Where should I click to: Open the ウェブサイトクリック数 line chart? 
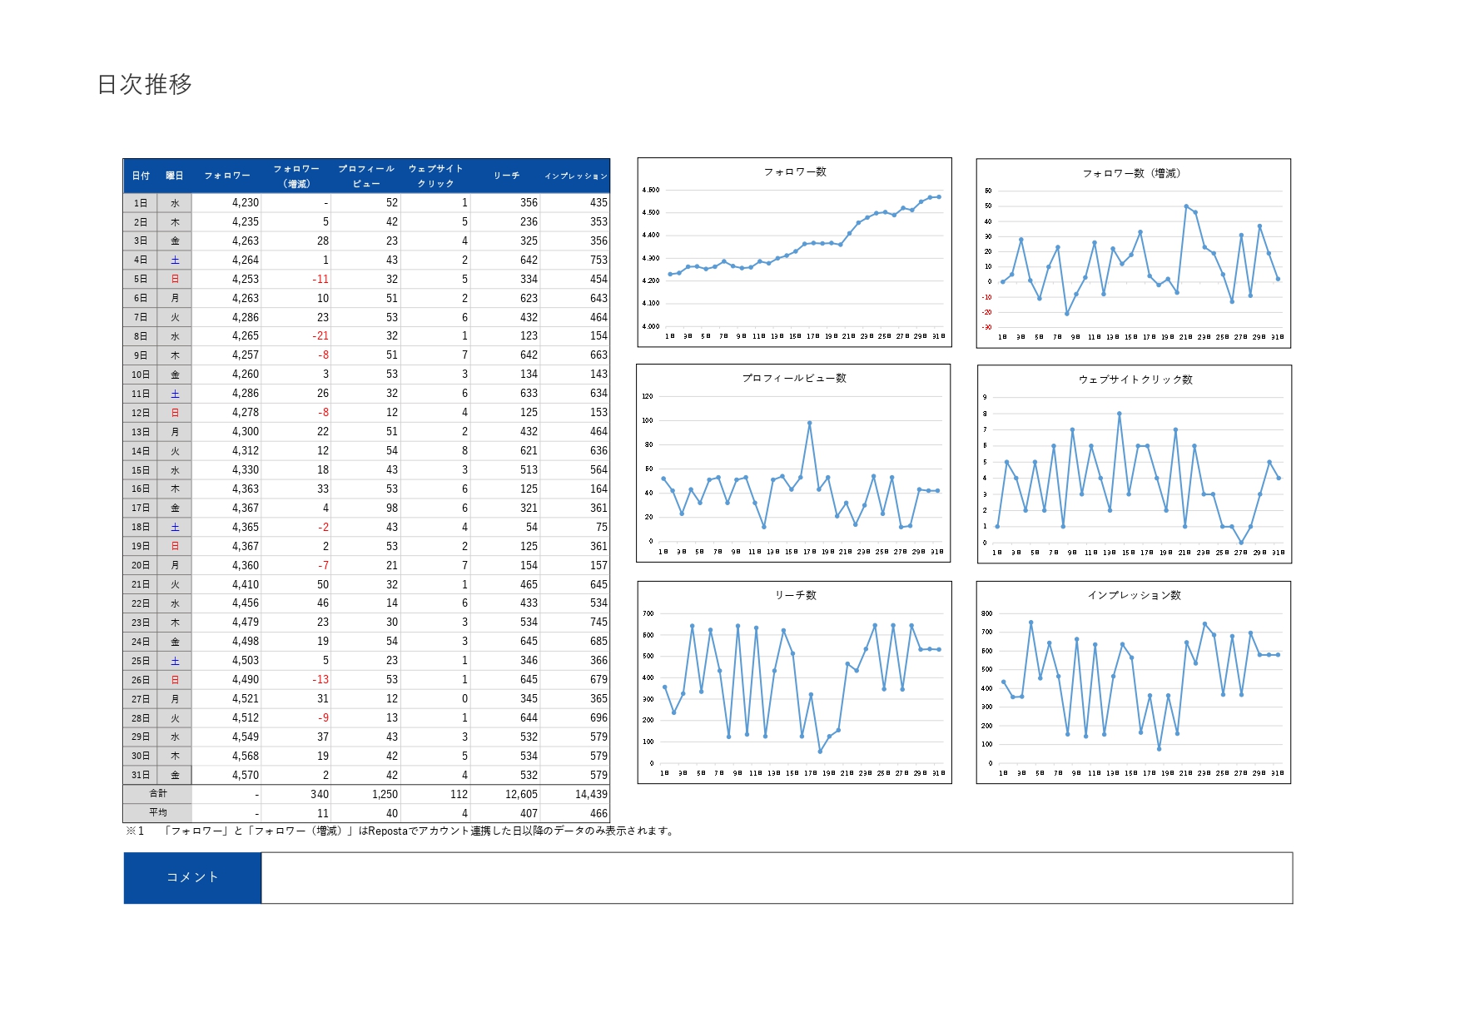1135,464
